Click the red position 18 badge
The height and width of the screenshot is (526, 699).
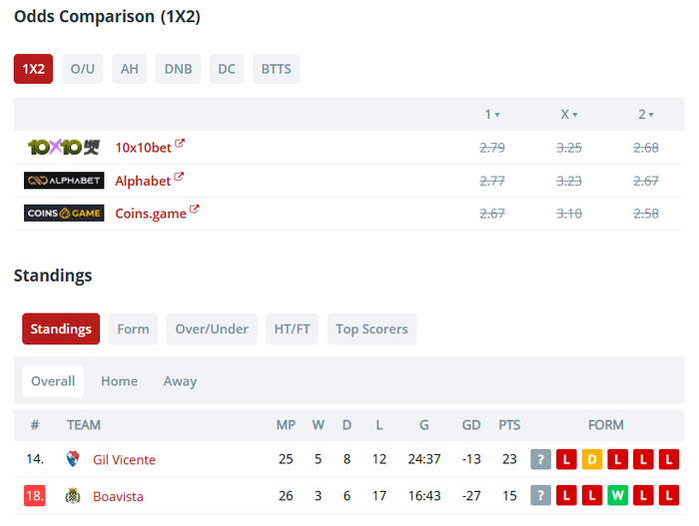[35, 495]
